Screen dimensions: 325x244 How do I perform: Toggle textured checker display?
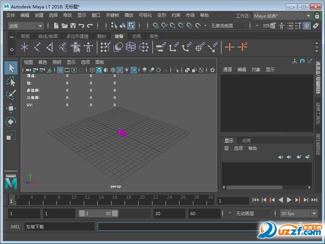point(120,70)
